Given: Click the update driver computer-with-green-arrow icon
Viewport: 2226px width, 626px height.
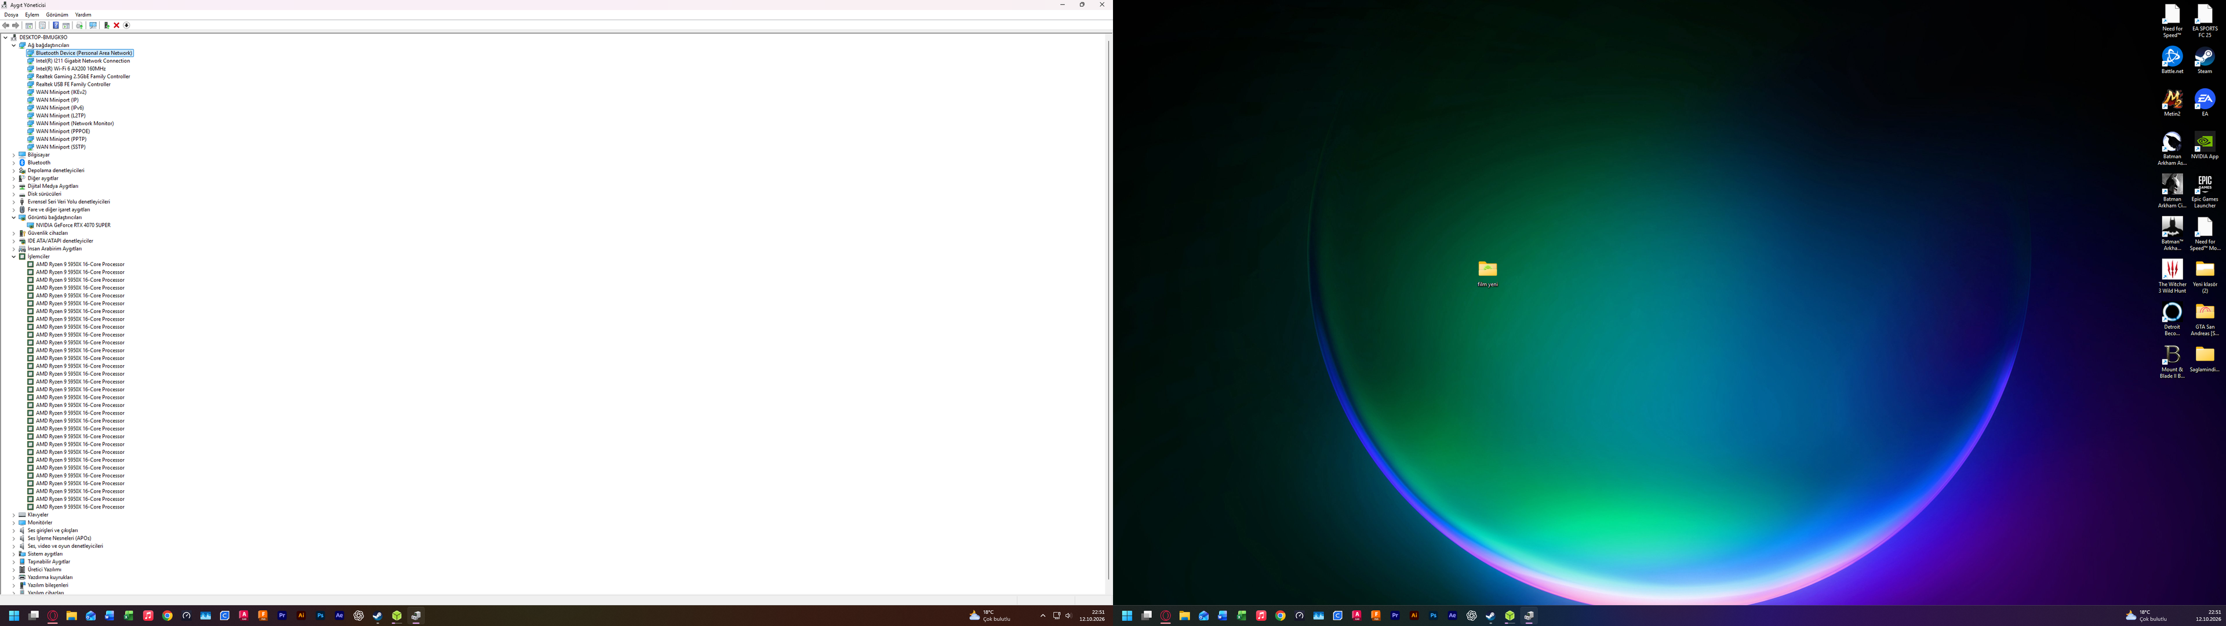Looking at the screenshot, I should coord(107,25).
